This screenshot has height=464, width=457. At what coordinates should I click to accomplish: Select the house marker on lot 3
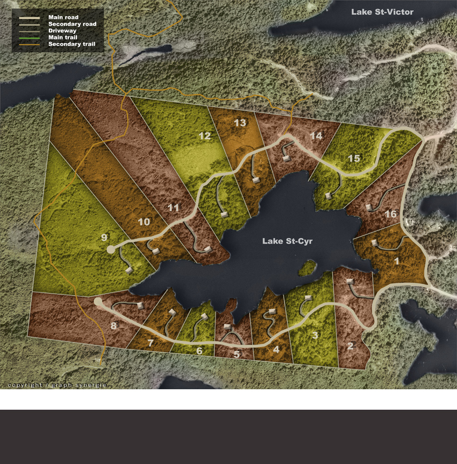coord(309,298)
